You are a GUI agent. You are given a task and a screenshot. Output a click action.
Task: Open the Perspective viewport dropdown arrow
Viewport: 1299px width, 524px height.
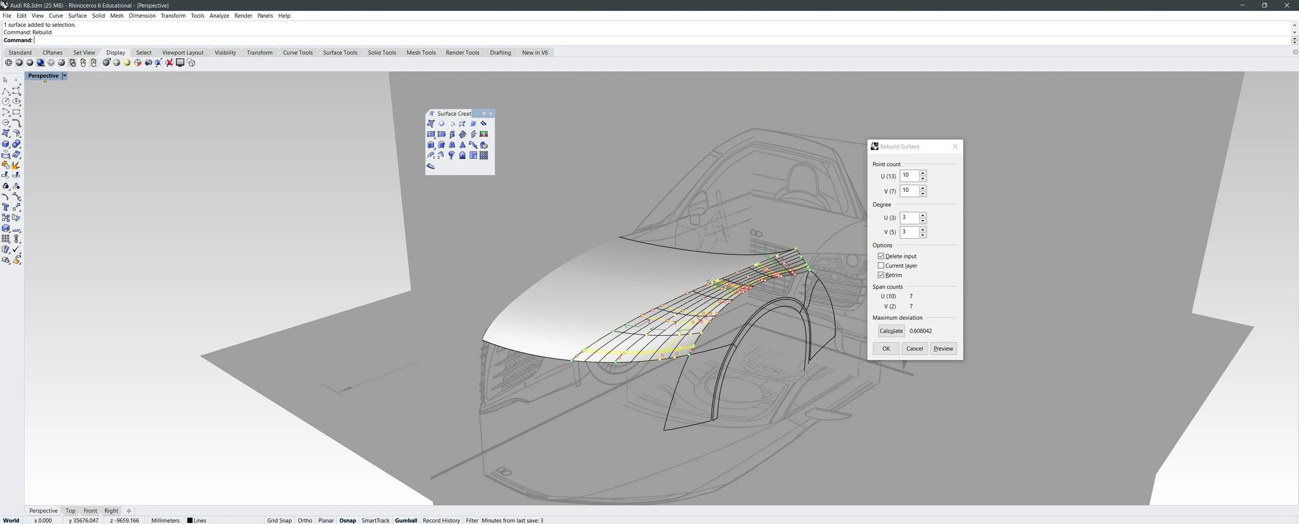tap(64, 76)
